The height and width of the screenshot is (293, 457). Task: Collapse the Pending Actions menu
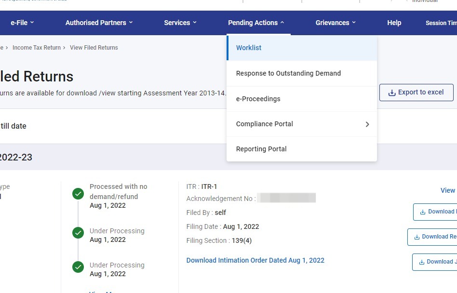pyautogui.click(x=256, y=23)
